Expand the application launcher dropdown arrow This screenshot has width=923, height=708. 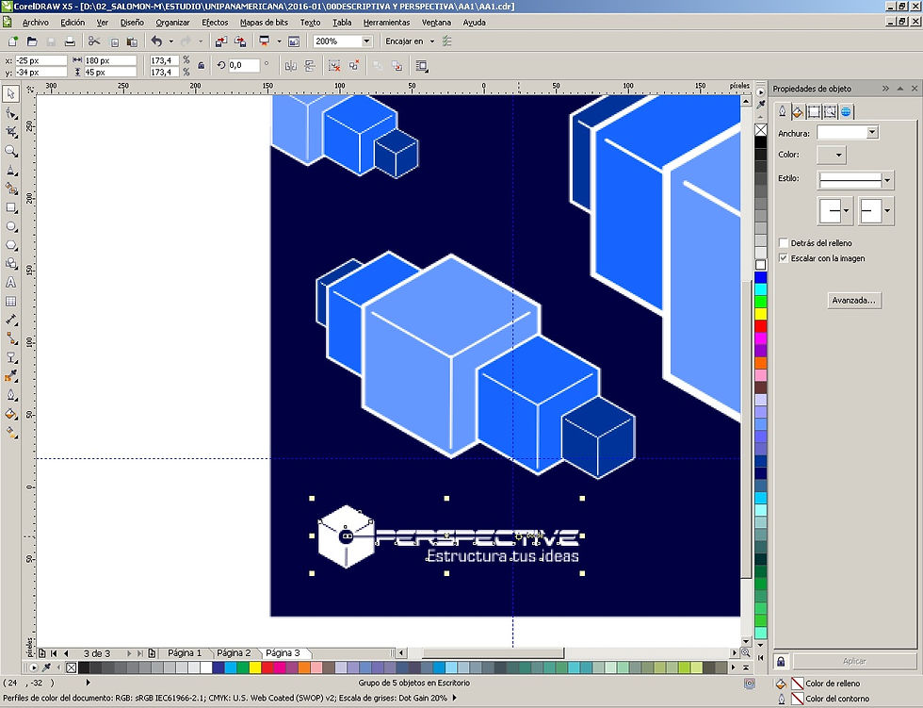click(x=279, y=41)
